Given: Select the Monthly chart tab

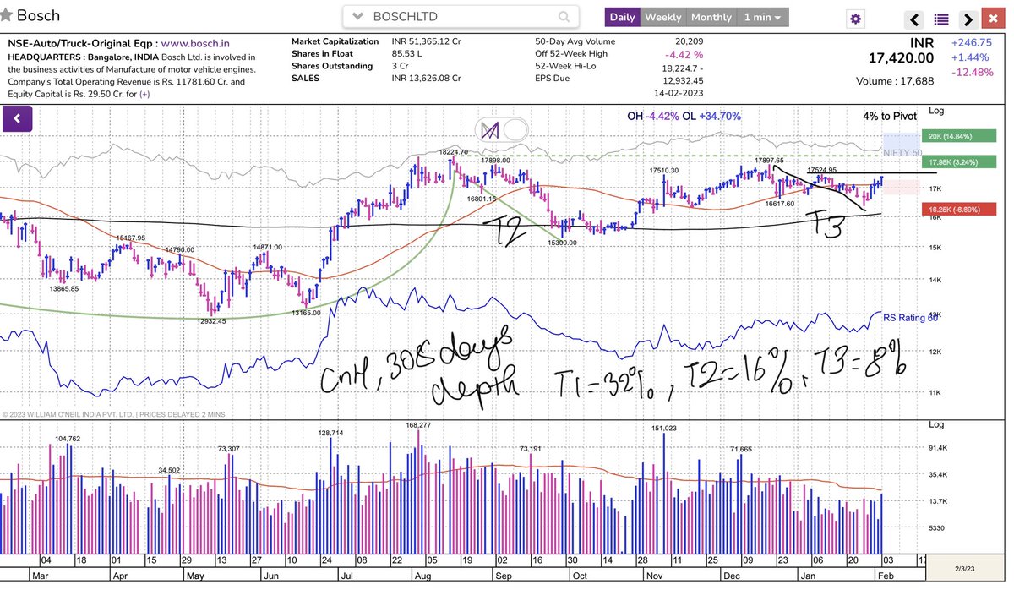Looking at the screenshot, I should pos(711,17).
